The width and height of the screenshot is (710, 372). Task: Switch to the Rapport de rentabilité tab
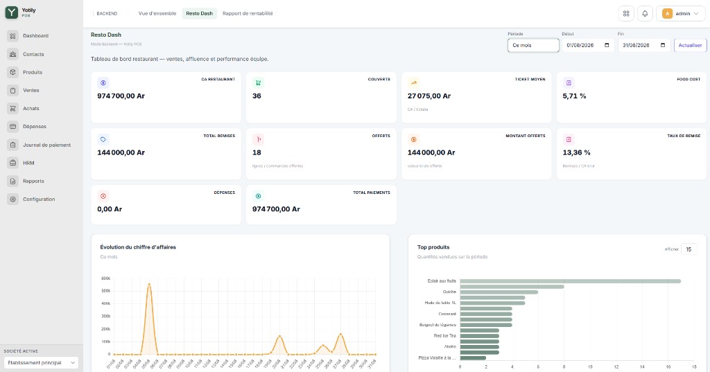(x=248, y=14)
